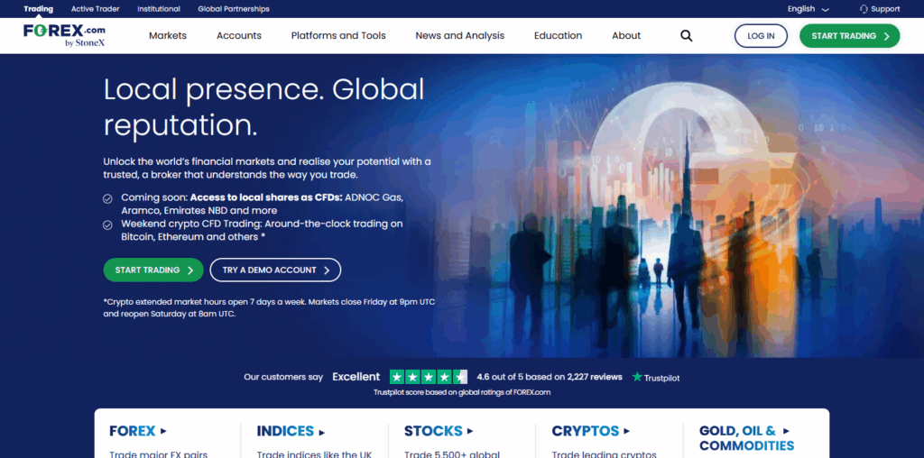Click the Trustpilot star rating badge

point(429,377)
